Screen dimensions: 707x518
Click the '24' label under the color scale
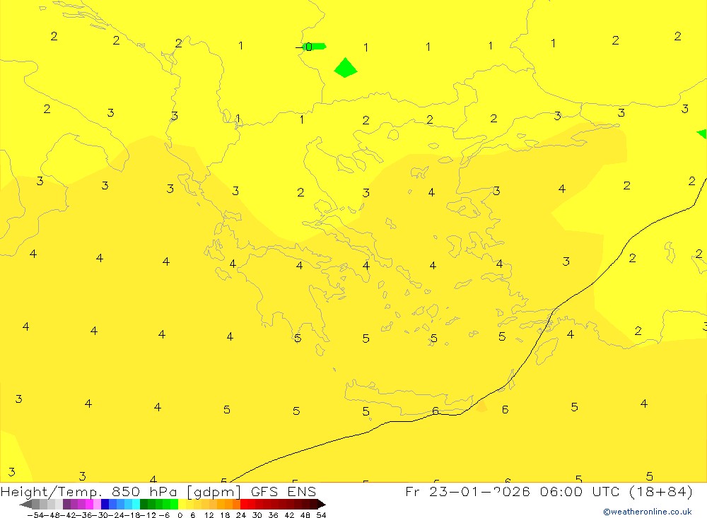(x=241, y=515)
